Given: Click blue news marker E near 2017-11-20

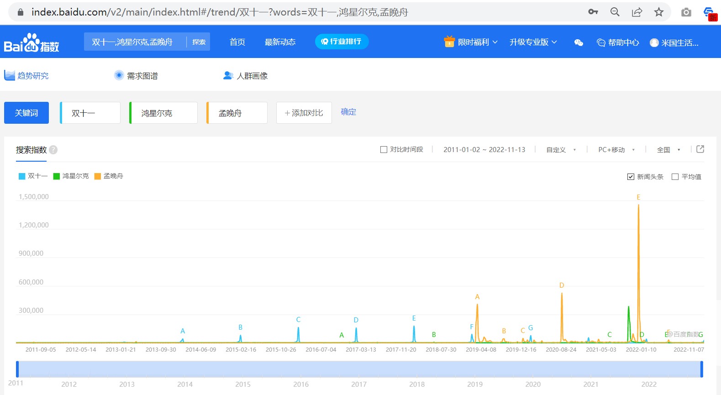Looking at the screenshot, I should (414, 318).
